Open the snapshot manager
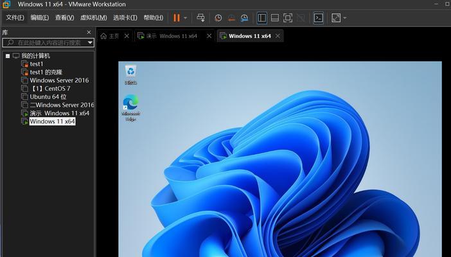Image resolution: width=451 pixels, height=257 pixels. click(x=244, y=18)
